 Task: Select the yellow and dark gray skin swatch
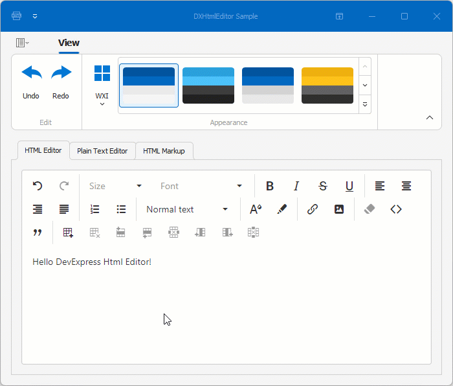coord(327,85)
